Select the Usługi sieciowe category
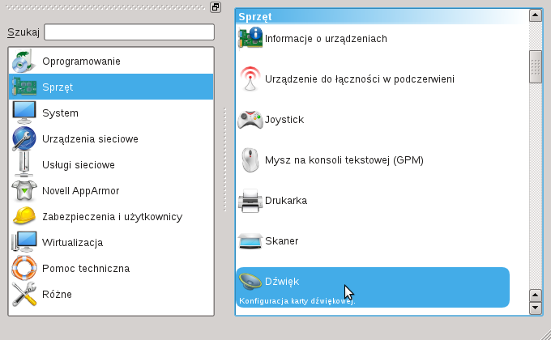Image resolution: width=551 pixels, height=340 pixels. click(78, 165)
